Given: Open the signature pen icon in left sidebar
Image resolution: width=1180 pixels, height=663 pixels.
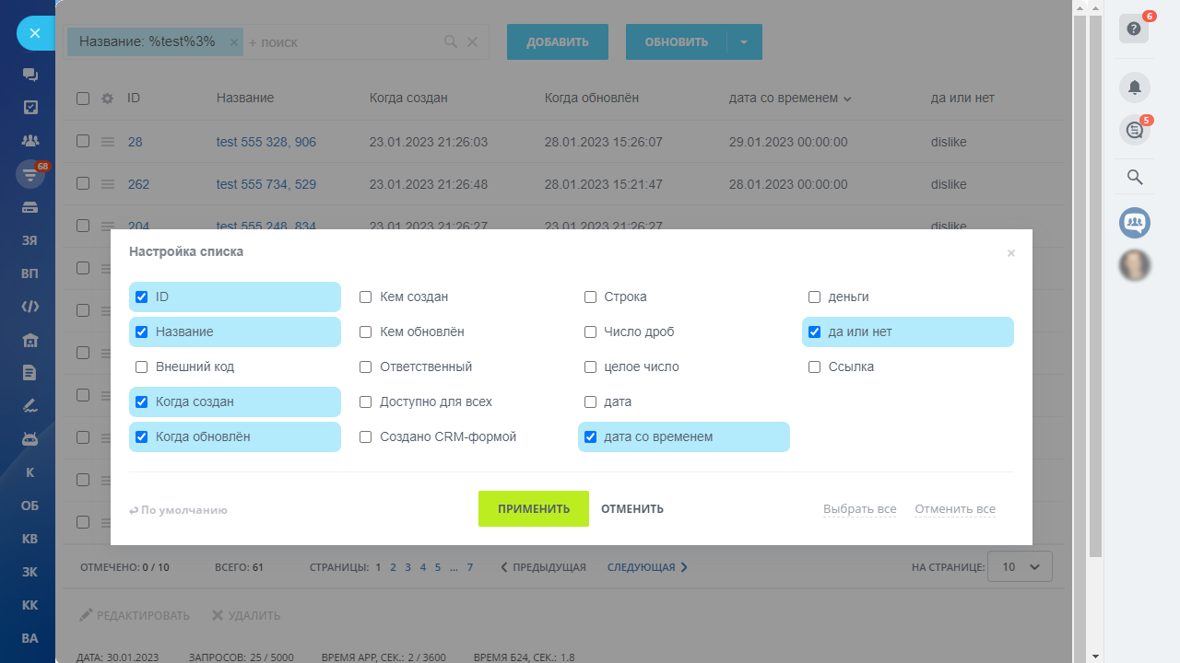Looking at the screenshot, I should coord(30,406).
